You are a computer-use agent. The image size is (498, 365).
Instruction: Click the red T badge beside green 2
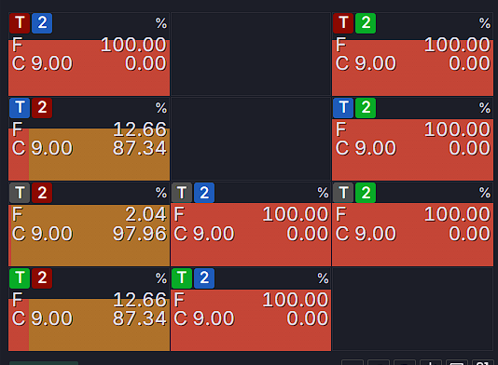pyautogui.click(x=343, y=23)
